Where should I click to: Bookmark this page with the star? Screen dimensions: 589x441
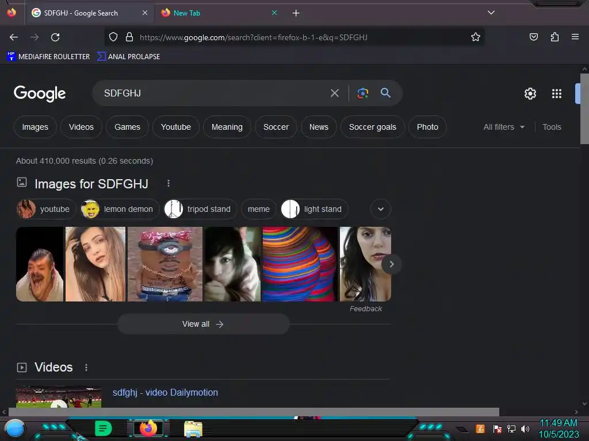click(476, 37)
